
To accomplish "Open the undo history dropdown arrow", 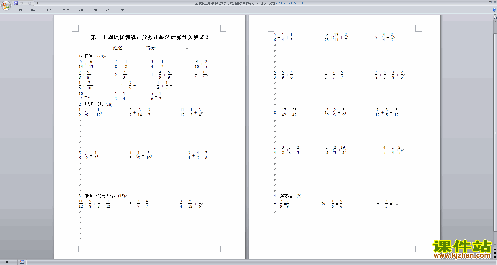I will click(25, 3).
